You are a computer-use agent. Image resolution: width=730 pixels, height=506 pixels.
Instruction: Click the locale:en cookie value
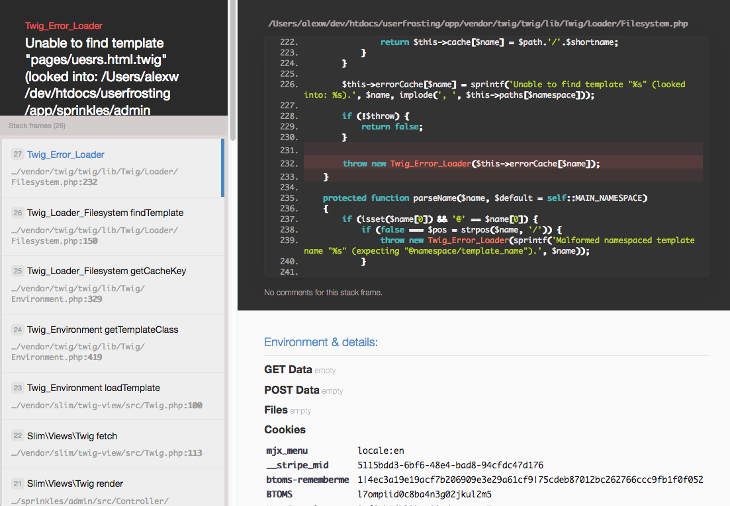coord(381,451)
